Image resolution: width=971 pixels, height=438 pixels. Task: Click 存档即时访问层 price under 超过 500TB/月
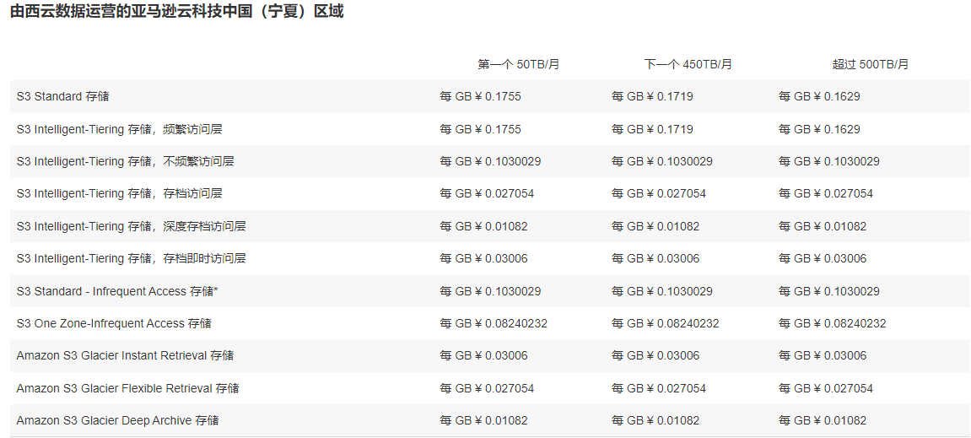click(x=823, y=259)
